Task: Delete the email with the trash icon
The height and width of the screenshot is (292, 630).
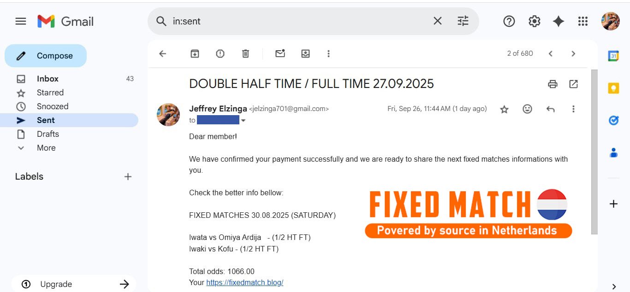Action: (245, 54)
